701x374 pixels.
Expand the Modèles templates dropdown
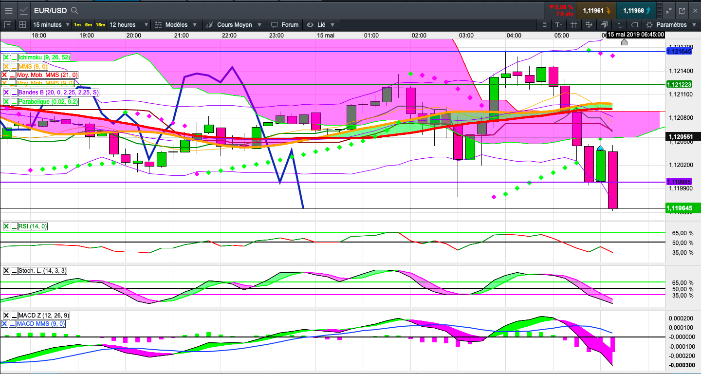pos(176,25)
